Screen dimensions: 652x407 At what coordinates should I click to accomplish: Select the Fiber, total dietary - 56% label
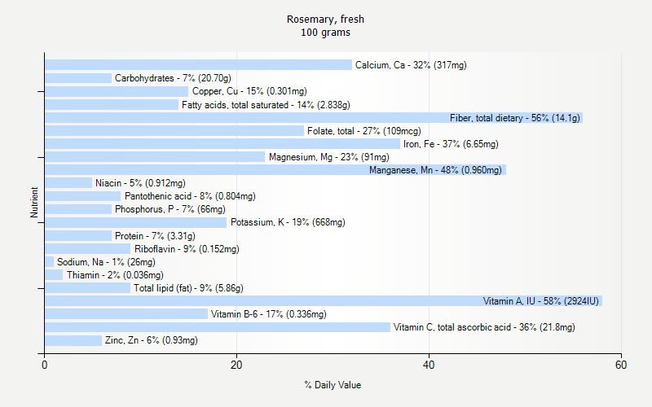pyautogui.click(x=515, y=118)
